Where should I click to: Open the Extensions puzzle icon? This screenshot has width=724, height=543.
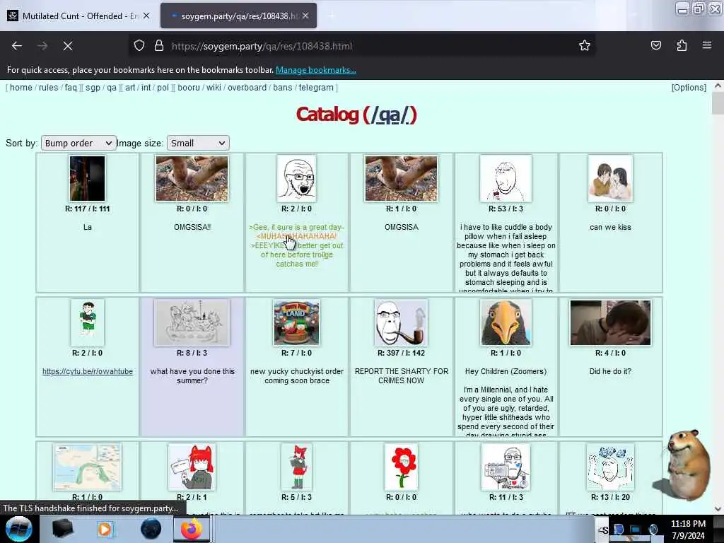[682, 45]
